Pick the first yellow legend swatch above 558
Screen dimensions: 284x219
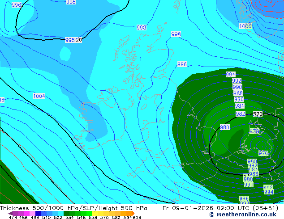(x=95, y=214)
